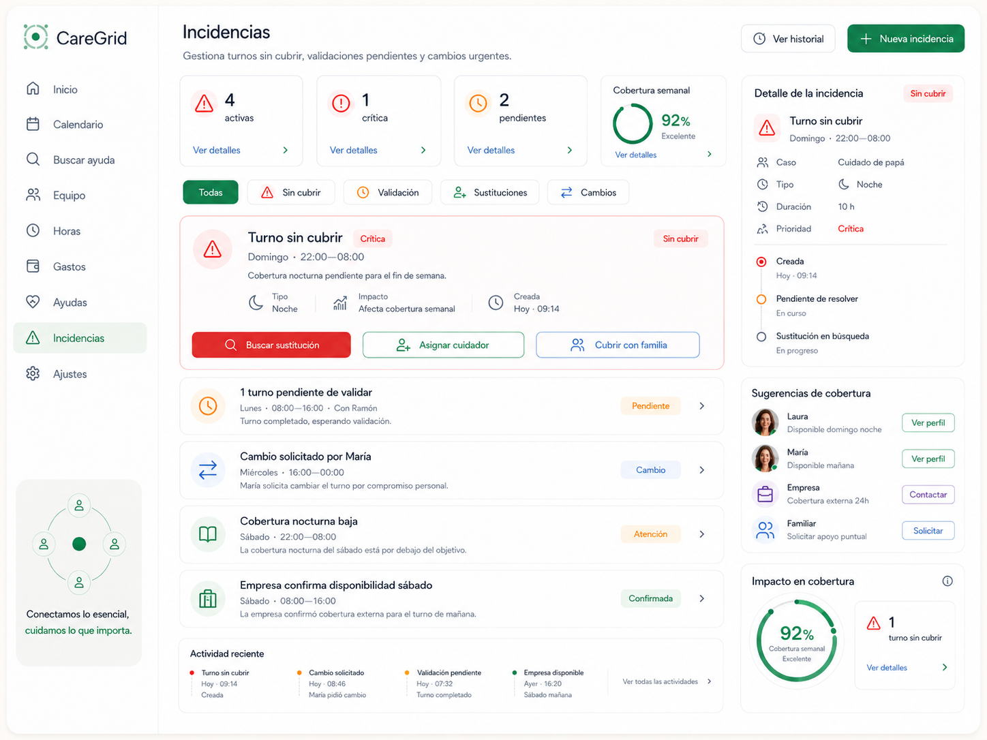
Task: Click the warning icon beside 1 turno sin cubrir
Action: (x=873, y=623)
